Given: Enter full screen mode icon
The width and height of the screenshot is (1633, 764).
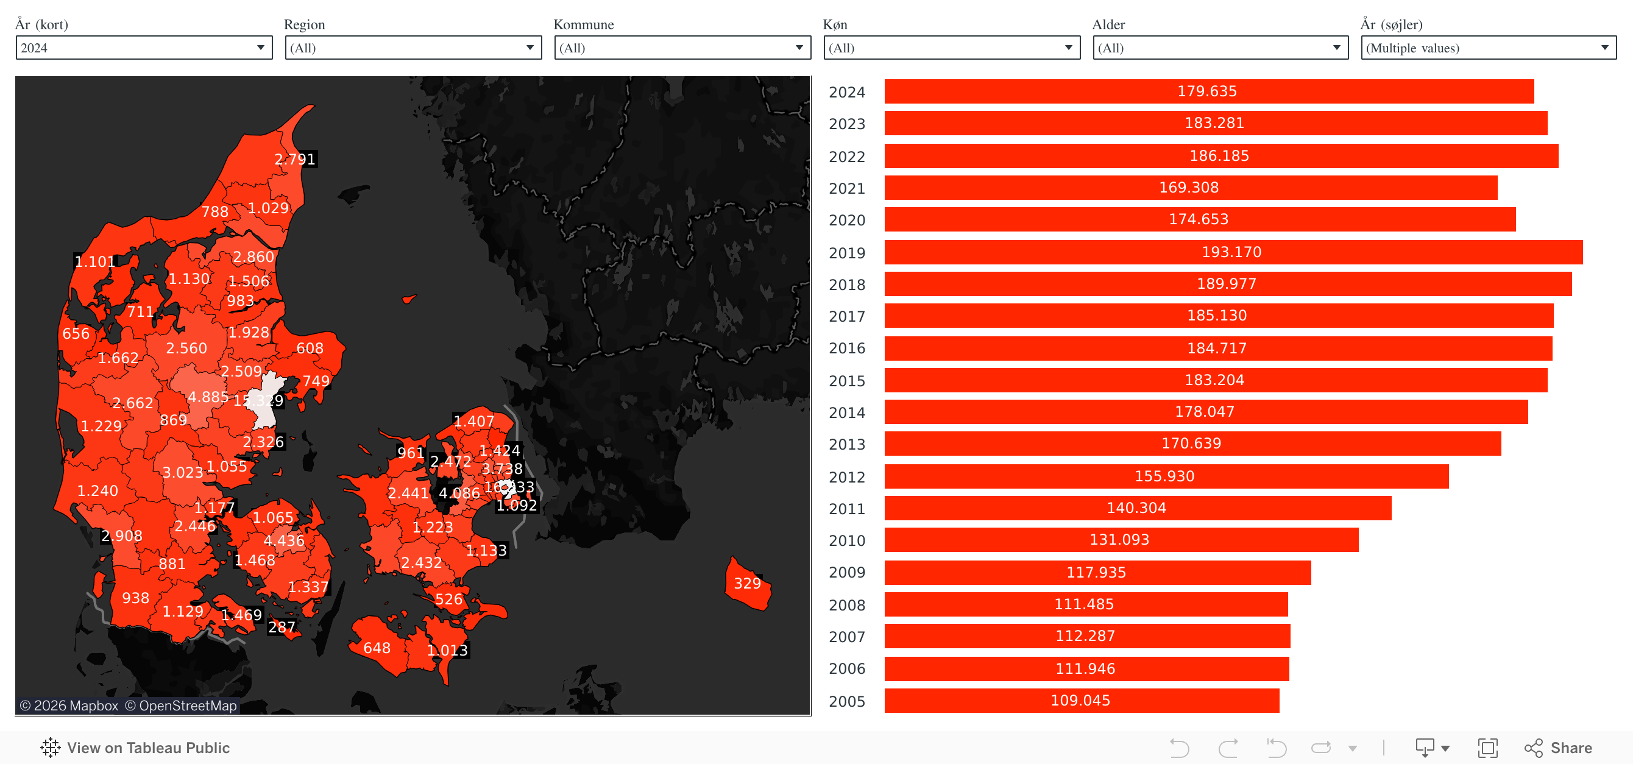Looking at the screenshot, I should (1487, 748).
